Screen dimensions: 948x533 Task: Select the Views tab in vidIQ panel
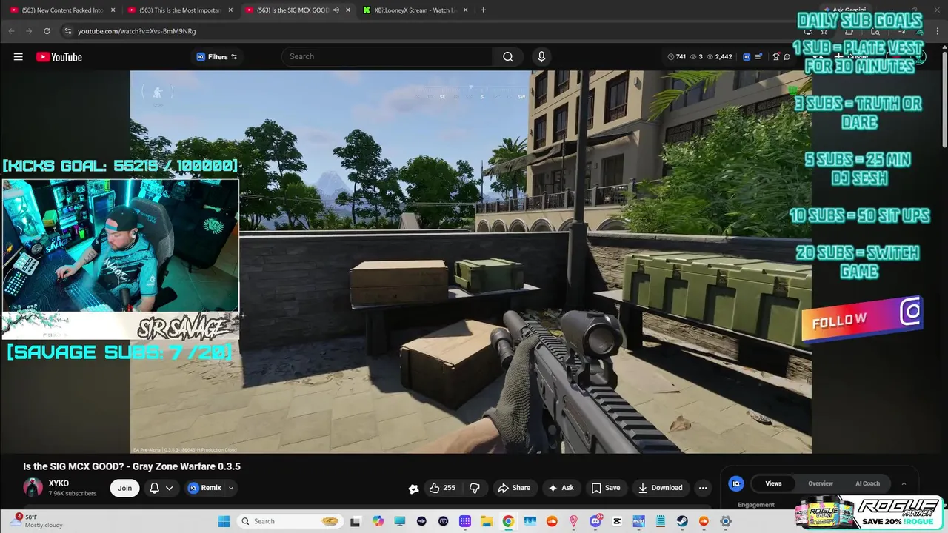point(773,483)
